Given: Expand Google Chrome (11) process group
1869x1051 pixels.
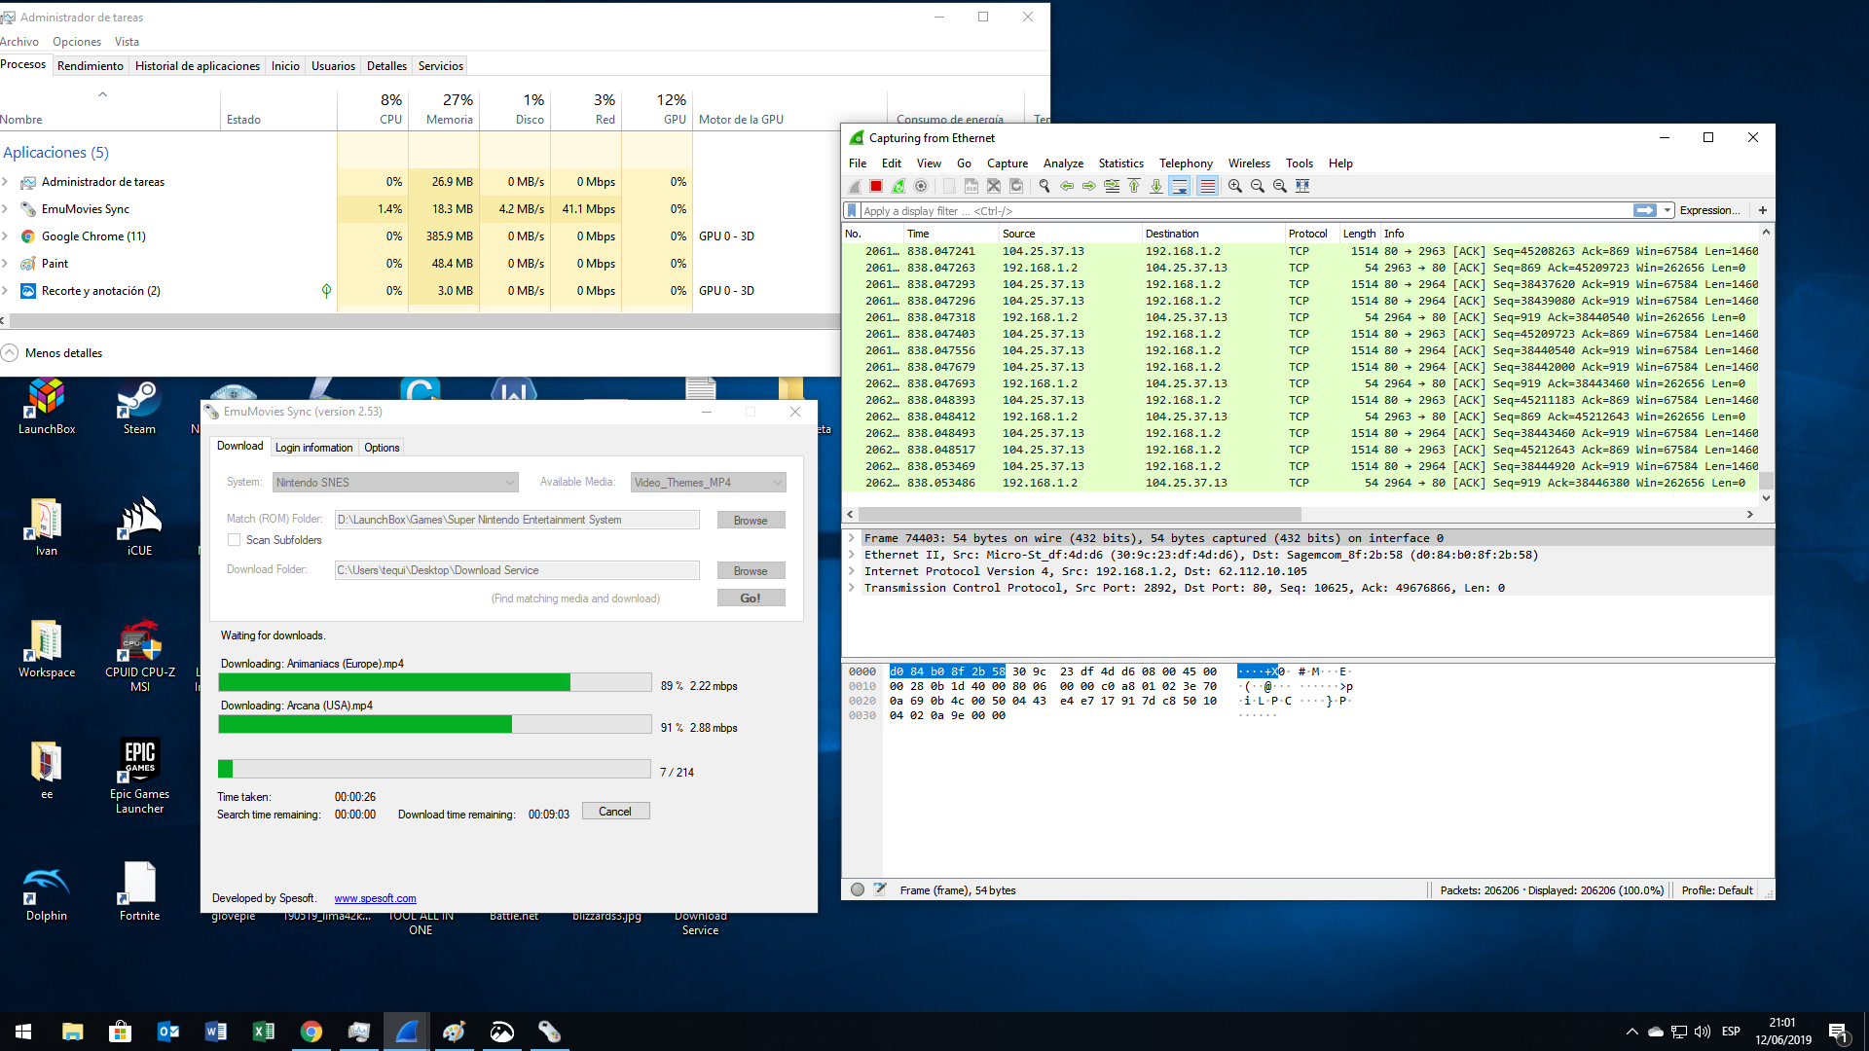Looking at the screenshot, I should (5, 236).
